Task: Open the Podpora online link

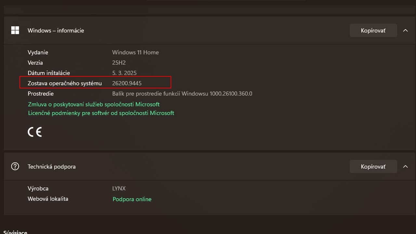Action: (132, 199)
